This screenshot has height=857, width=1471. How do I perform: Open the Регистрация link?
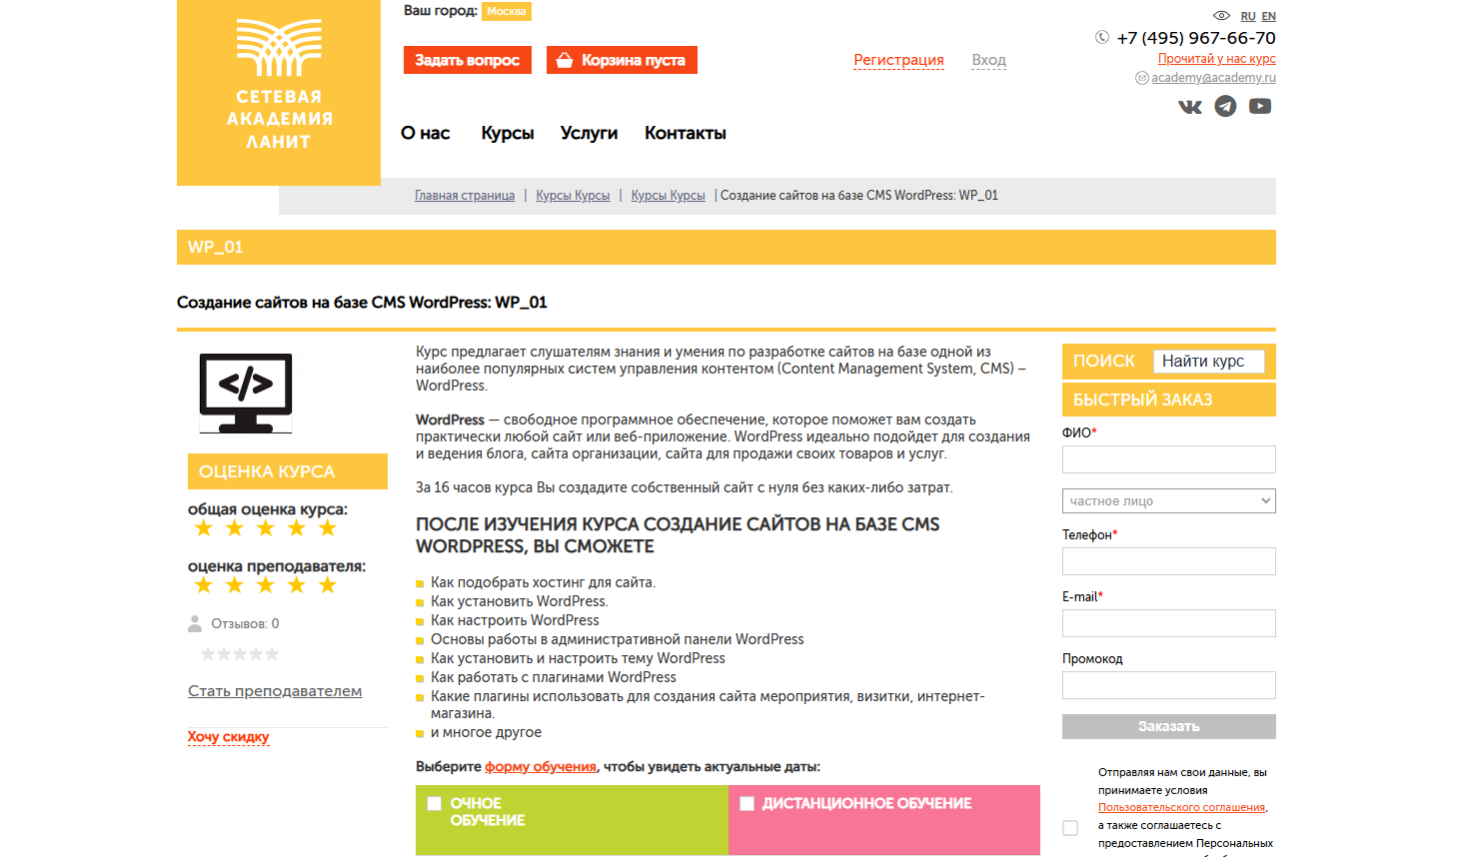tap(898, 60)
